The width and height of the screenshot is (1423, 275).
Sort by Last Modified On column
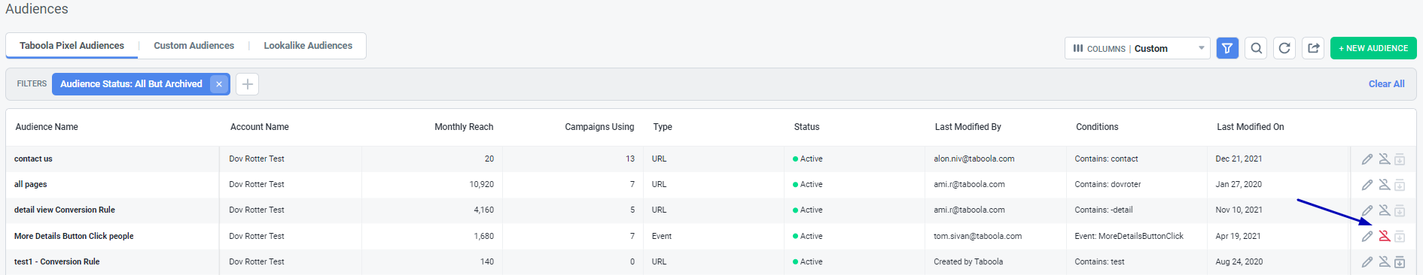coord(1250,127)
